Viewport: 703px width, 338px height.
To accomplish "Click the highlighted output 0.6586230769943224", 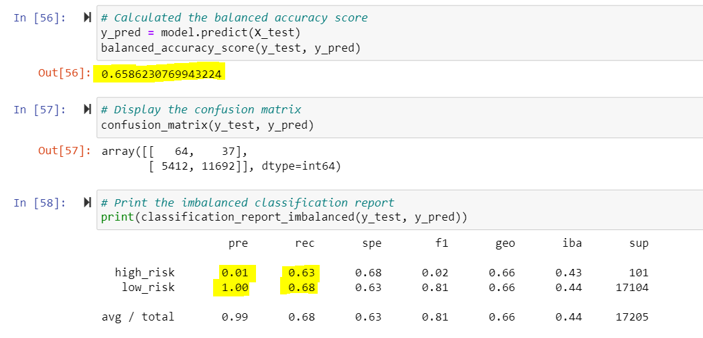I will point(162,74).
